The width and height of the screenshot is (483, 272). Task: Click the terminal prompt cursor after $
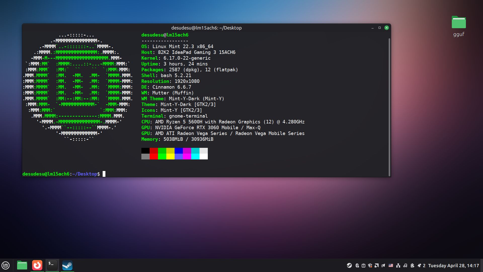pos(104,174)
